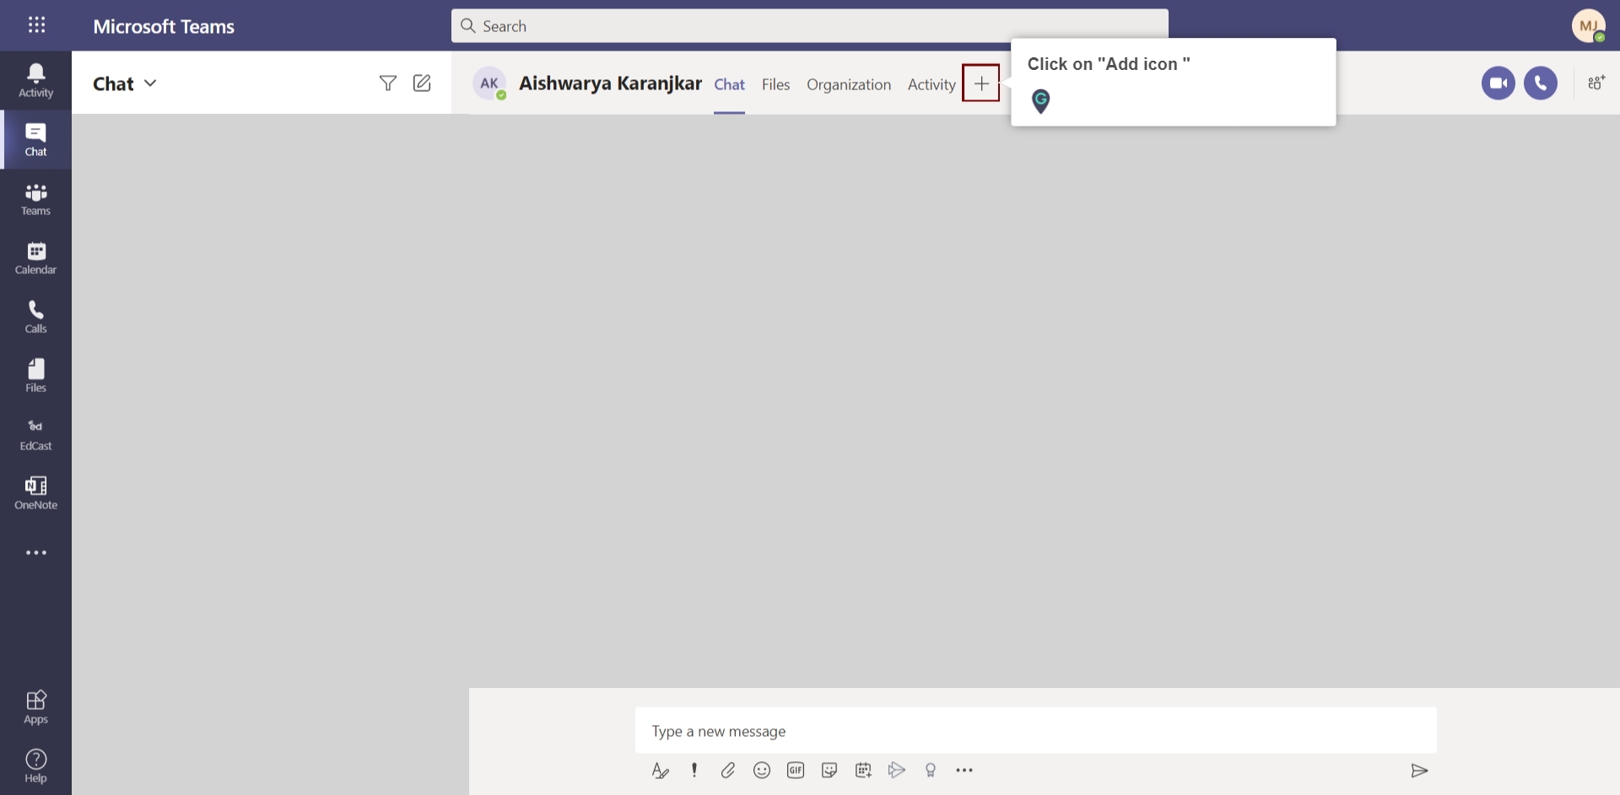The height and width of the screenshot is (795, 1620).
Task: Expand the Chat section dropdown
Action: [151, 83]
